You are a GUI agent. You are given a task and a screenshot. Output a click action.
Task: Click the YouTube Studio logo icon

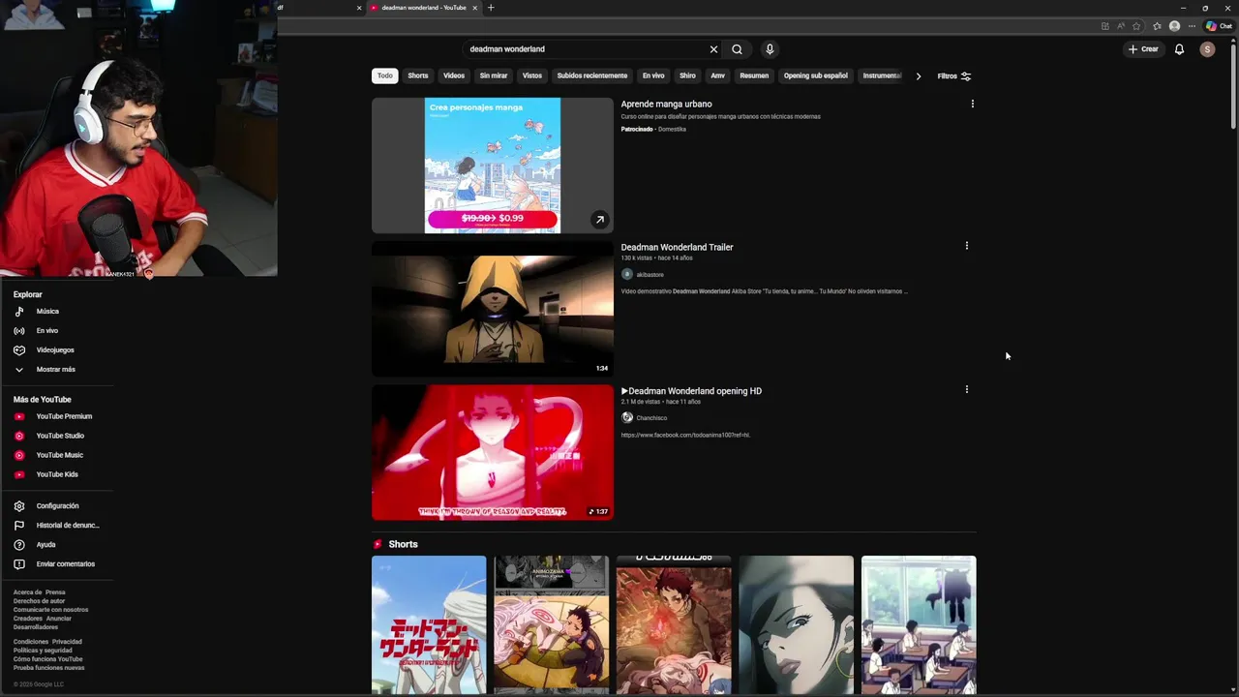(x=19, y=436)
